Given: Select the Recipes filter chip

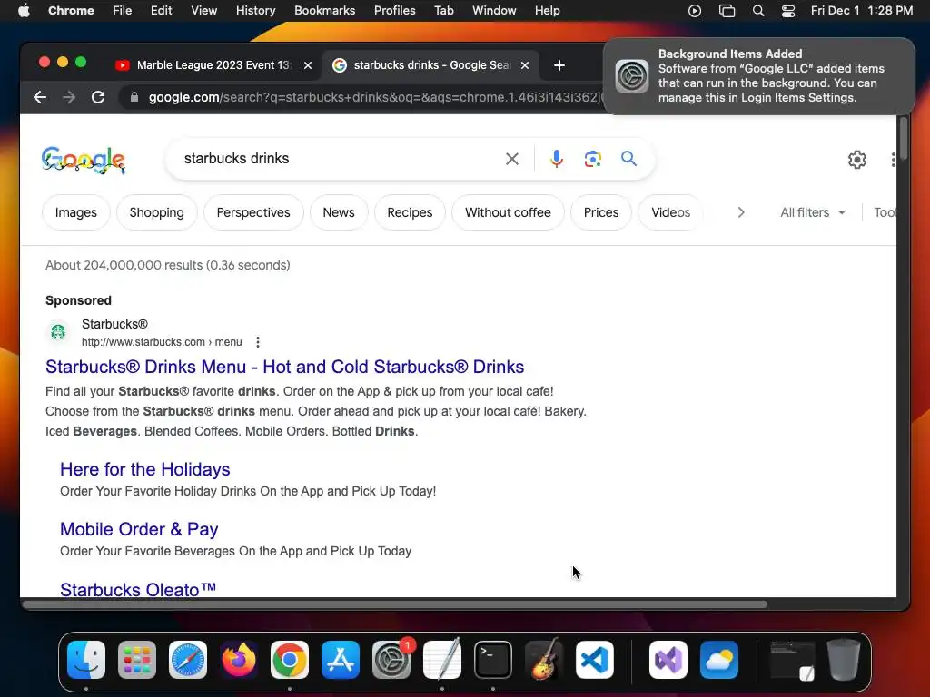Looking at the screenshot, I should coord(410,212).
